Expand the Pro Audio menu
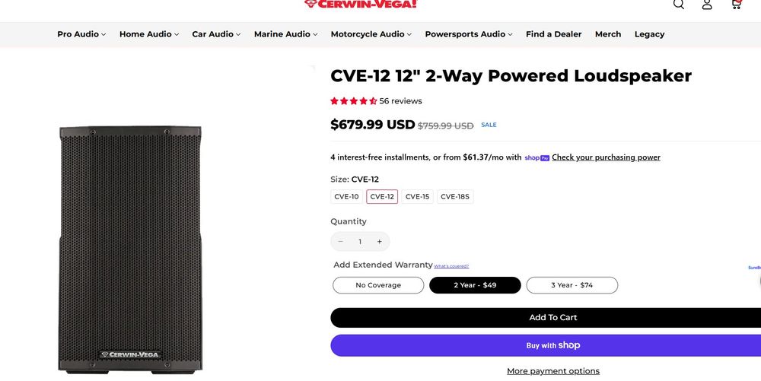 [81, 34]
